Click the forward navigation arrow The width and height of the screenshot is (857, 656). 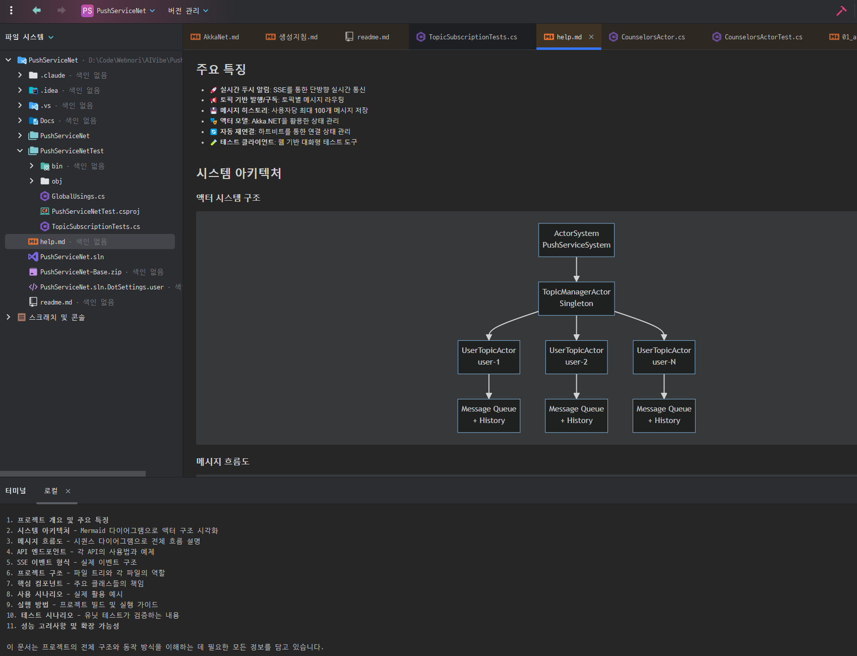61,11
